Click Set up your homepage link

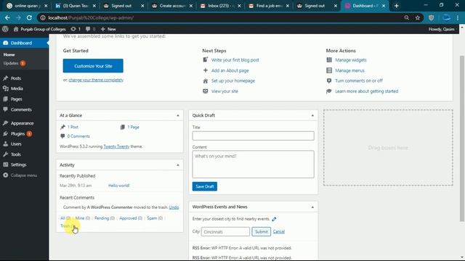click(233, 80)
